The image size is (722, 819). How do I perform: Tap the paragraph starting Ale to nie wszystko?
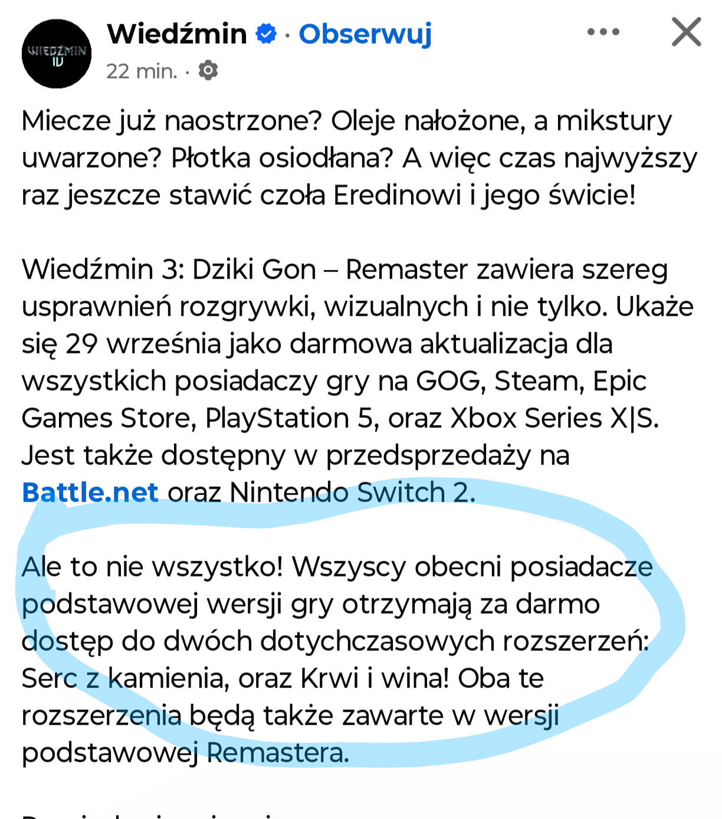tap(337, 660)
